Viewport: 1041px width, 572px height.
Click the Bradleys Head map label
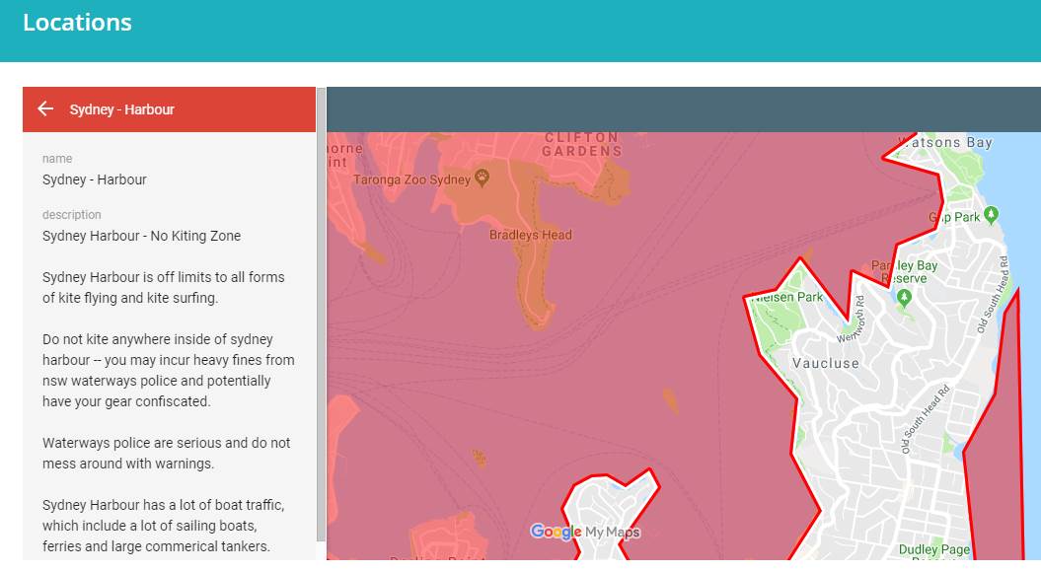point(530,235)
